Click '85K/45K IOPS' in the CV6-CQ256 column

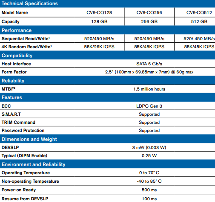pos(149,47)
